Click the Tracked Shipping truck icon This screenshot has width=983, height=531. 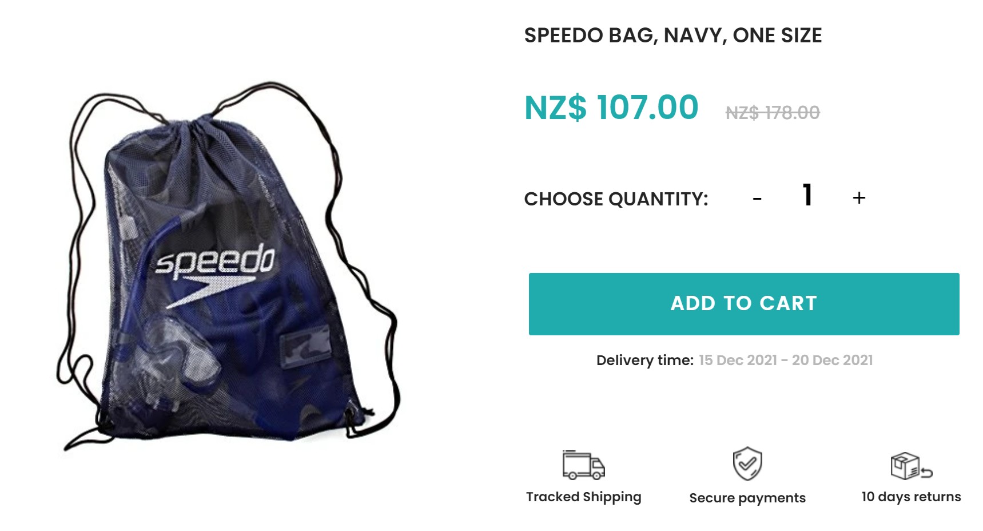click(x=583, y=465)
